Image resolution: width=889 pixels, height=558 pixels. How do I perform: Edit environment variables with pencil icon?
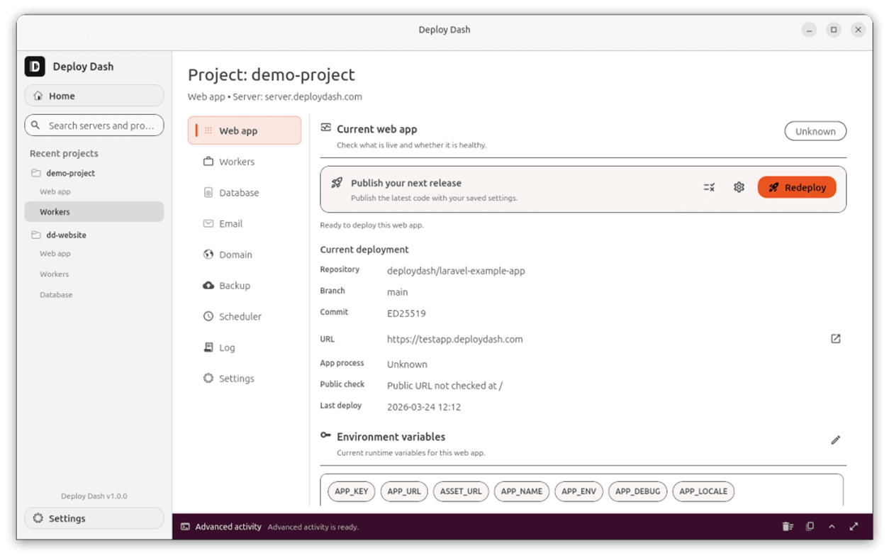pyautogui.click(x=836, y=440)
